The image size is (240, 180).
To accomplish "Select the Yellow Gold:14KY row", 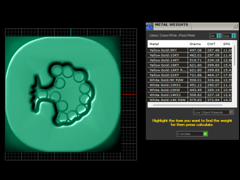I will 189,60.
